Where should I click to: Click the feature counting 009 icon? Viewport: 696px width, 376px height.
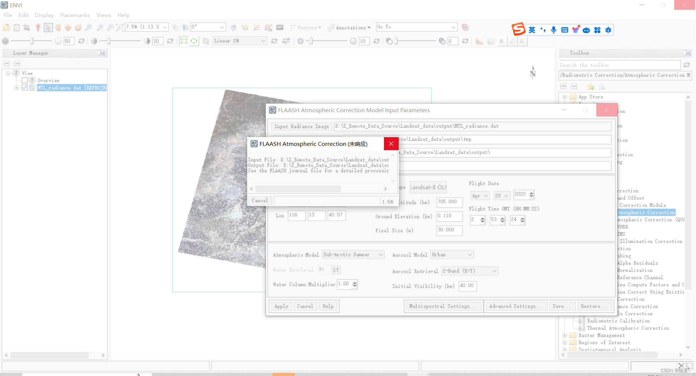[280, 28]
